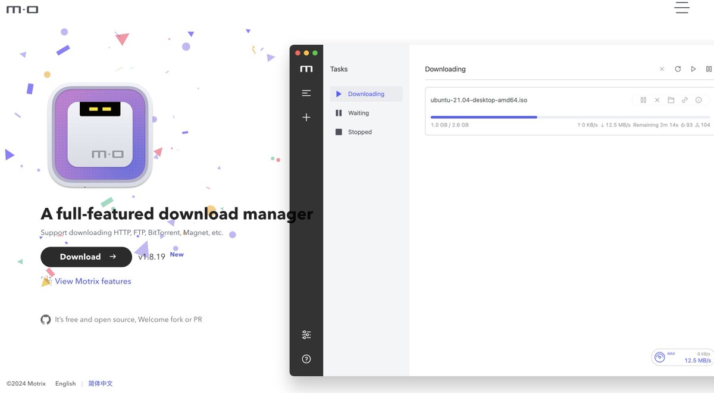The width and height of the screenshot is (714, 393).
Task: Switch language to 简体中文
Action: coord(101,383)
